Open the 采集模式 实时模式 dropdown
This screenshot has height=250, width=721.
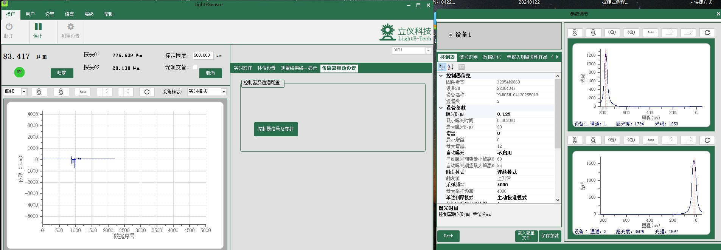point(224,92)
